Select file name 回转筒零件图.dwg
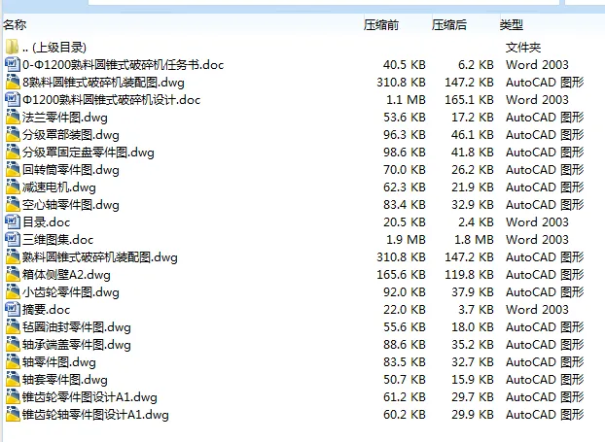This screenshot has width=605, height=442. point(71,170)
